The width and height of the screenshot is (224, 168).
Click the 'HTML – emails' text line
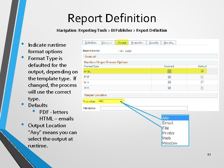[57, 119]
